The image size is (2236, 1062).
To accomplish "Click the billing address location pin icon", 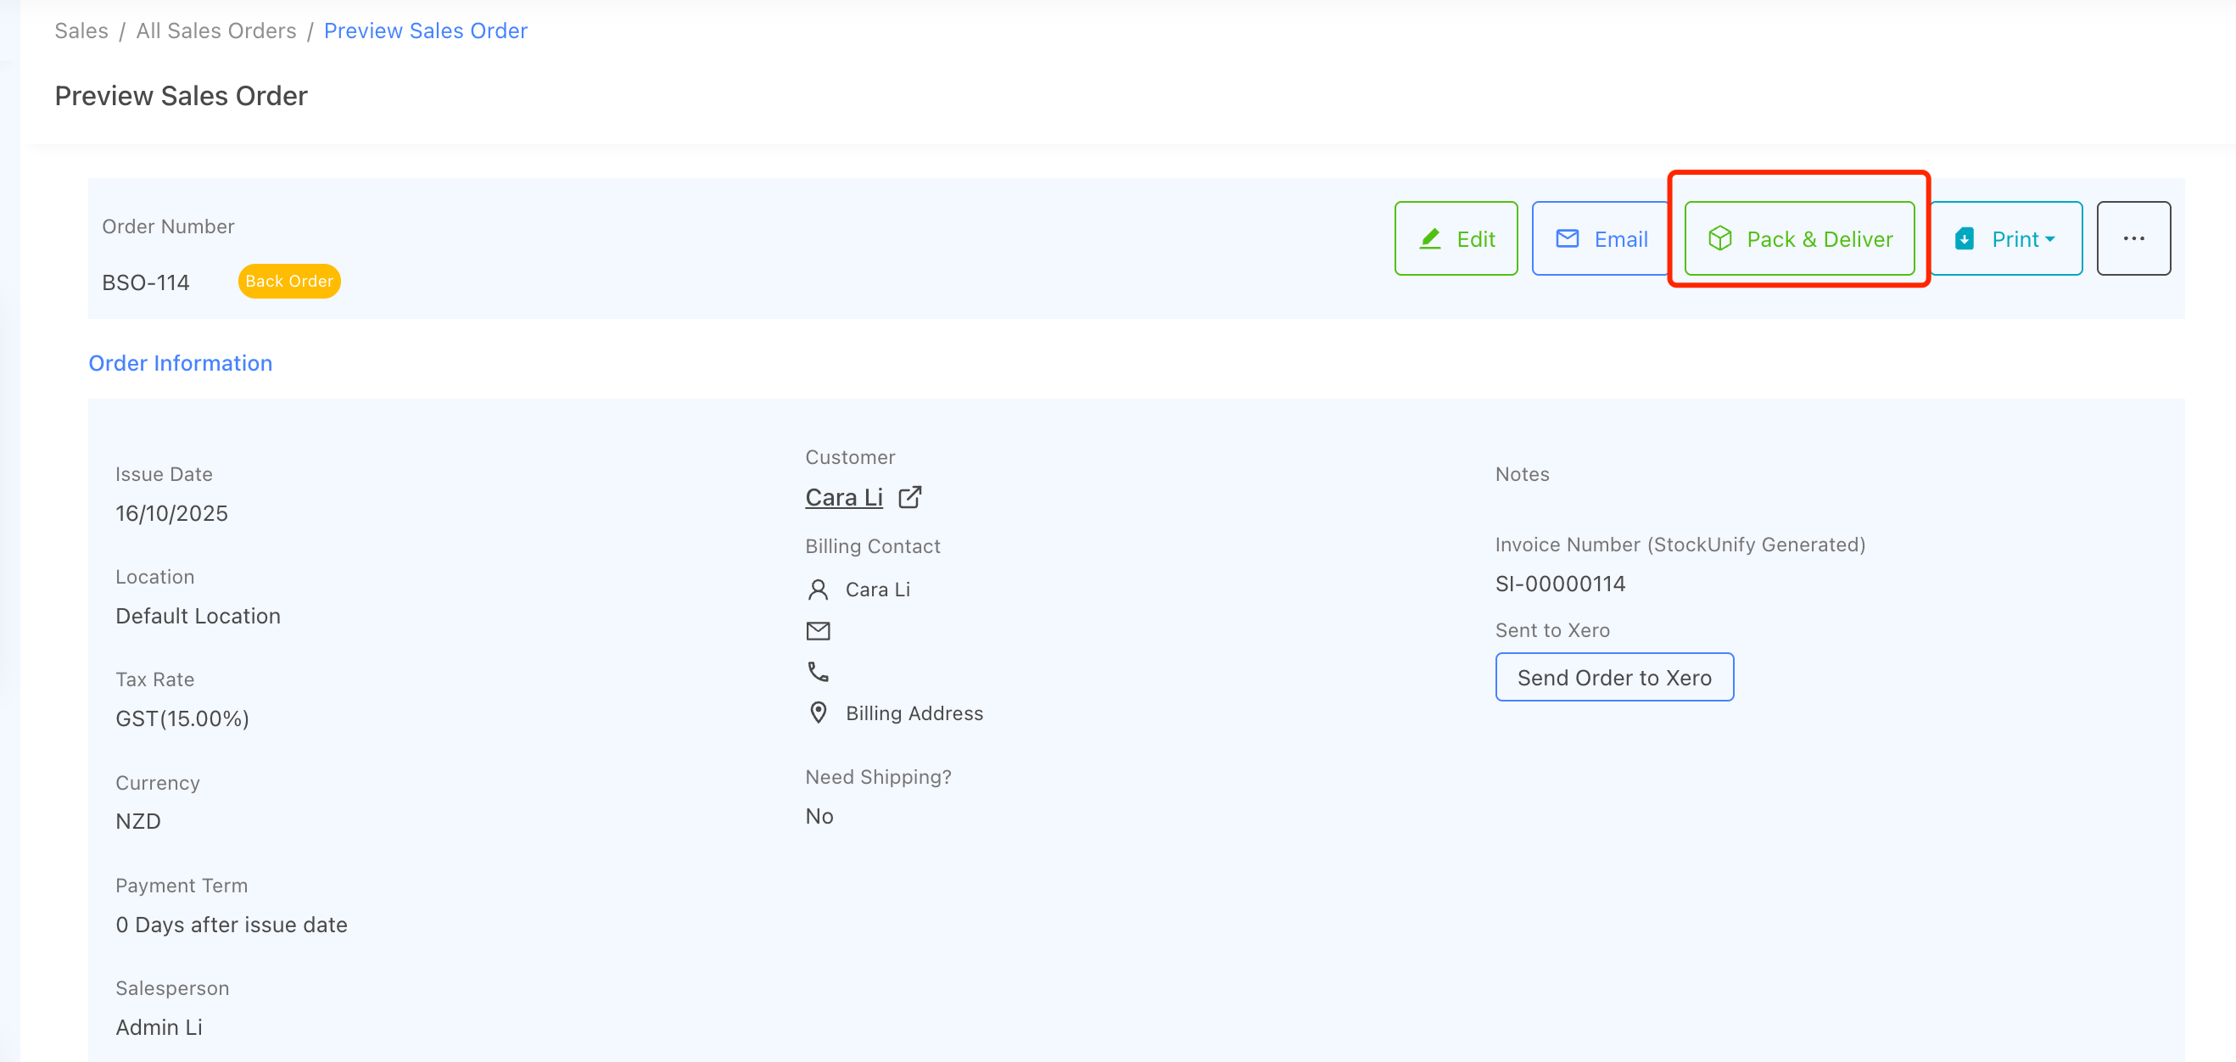I will coord(818,713).
